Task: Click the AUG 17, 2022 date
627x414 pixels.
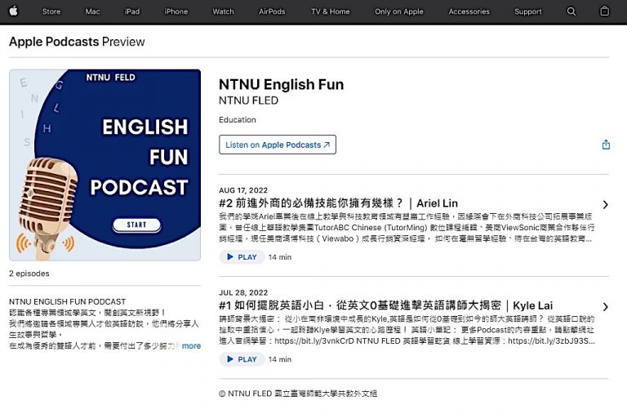Action: pyautogui.click(x=243, y=190)
